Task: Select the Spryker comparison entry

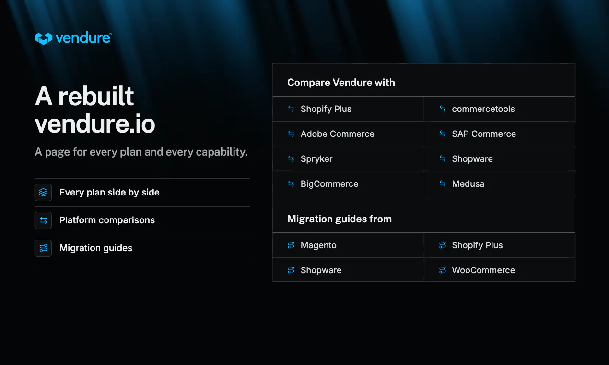Action: (348, 158)
